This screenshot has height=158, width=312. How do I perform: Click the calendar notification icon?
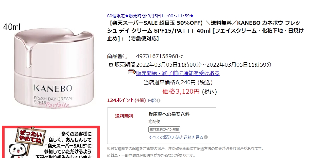coord(132,72)
